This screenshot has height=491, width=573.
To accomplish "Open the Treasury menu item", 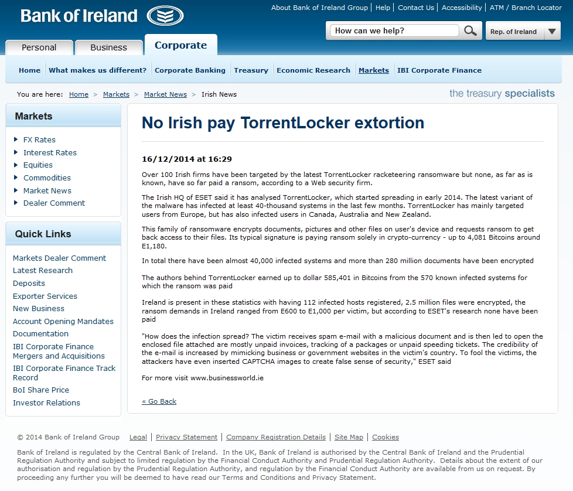I will [251, 70].
